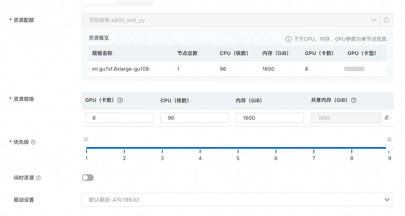This screenshot has width=405, height=216.
Task: Click the 内存（GiB）input field showing 1600
Action: [x=270, y=118]
